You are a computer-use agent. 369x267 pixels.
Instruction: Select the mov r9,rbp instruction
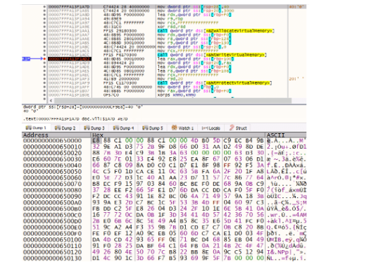pyautogui.click(x=170, y=19)
